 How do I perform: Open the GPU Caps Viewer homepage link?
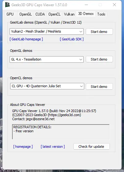point(23,147)
